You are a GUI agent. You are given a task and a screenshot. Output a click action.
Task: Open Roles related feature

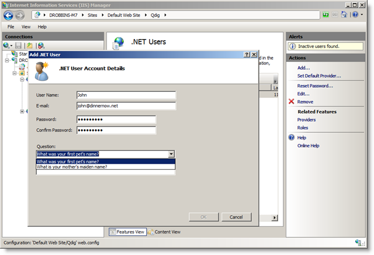tap(303, 127)
